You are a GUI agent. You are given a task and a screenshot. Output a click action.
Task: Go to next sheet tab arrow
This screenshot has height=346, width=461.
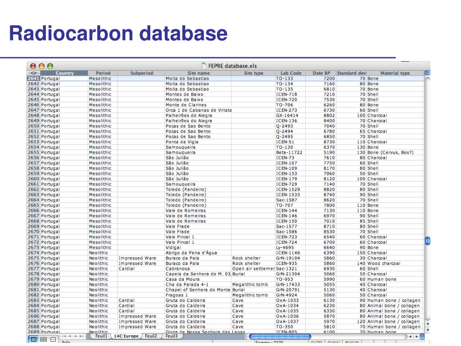coord(76,336)
